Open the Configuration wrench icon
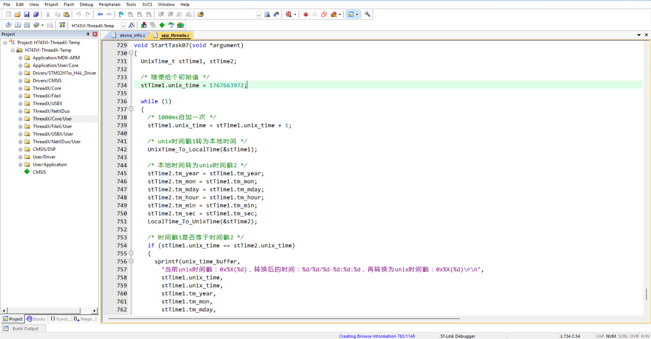 (367, 14)
